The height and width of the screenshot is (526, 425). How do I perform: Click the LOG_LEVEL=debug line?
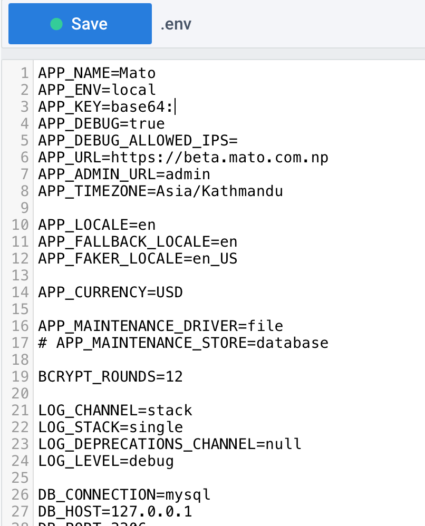(105, 461)
